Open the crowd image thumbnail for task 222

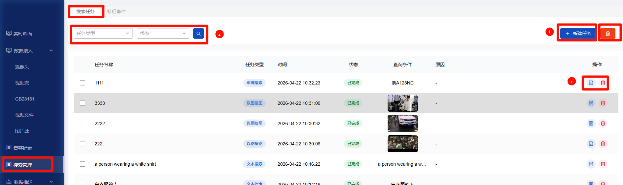tap(403, 144)
